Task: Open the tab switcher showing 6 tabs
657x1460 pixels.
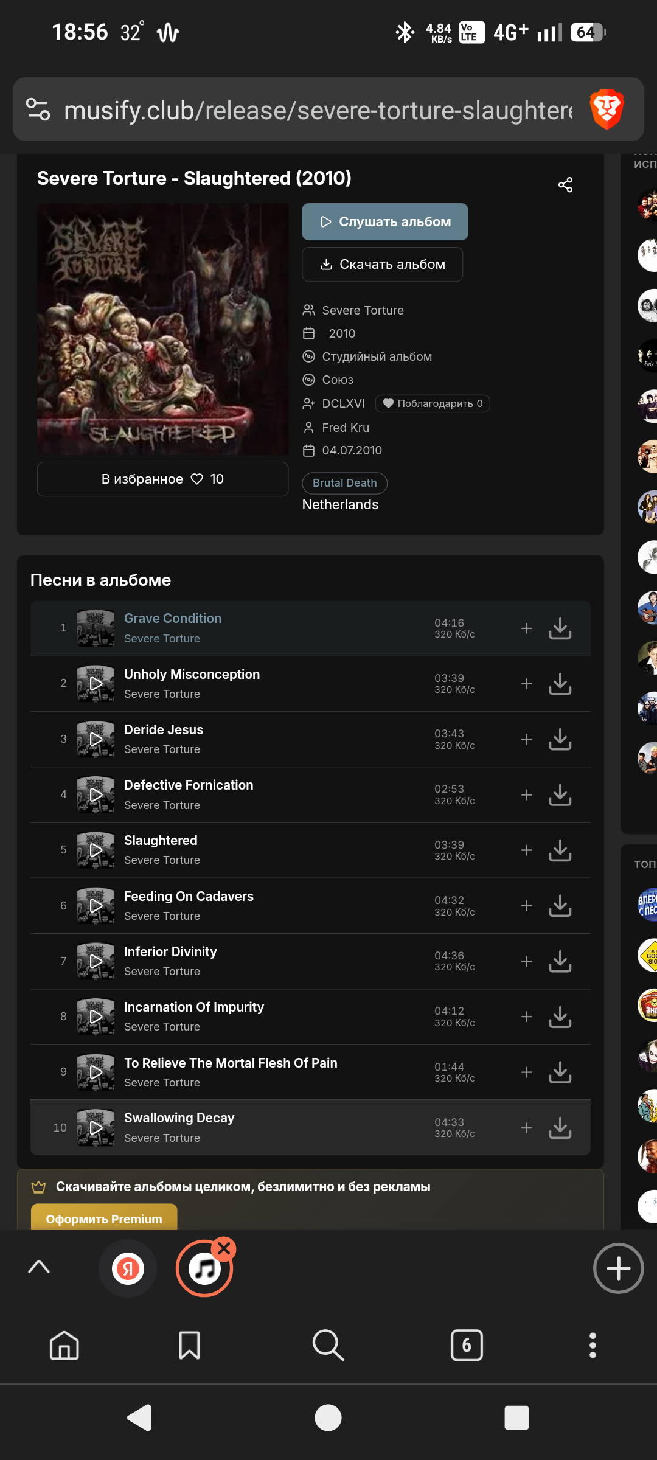Action: click(x=467, y=1345)
